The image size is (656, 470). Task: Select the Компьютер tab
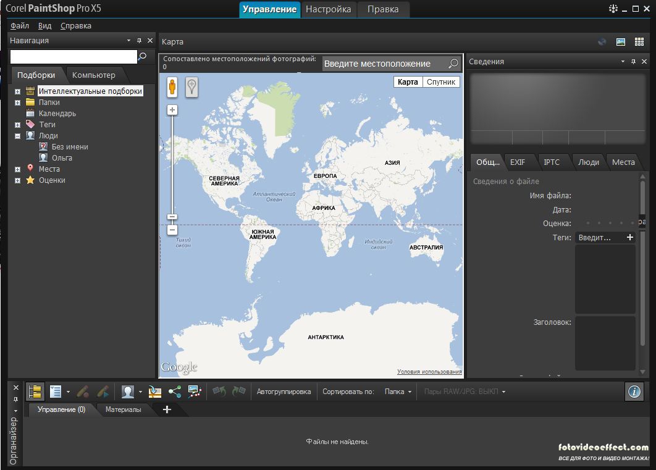[x=94, y=75]
